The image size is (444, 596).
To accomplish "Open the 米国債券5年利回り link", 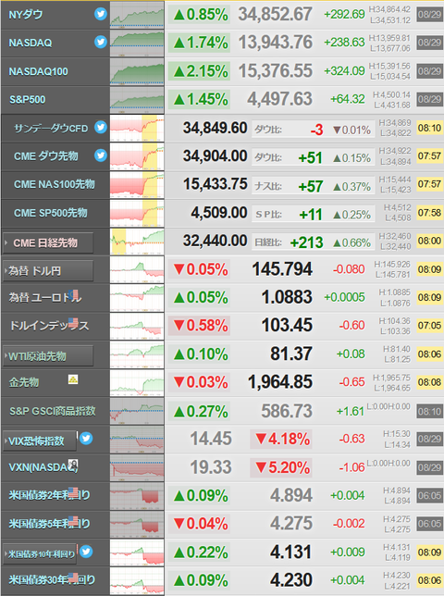I will click(x=49, y=524).
